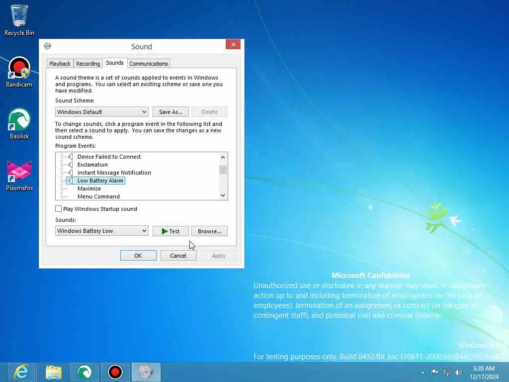This screenshot has width=509, height=382.
Task: Open the Action Center flag icon
Action: (434, 372)
